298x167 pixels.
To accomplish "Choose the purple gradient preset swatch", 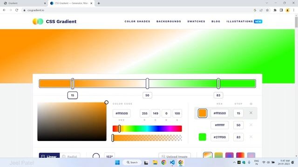I will click(230, 155).
